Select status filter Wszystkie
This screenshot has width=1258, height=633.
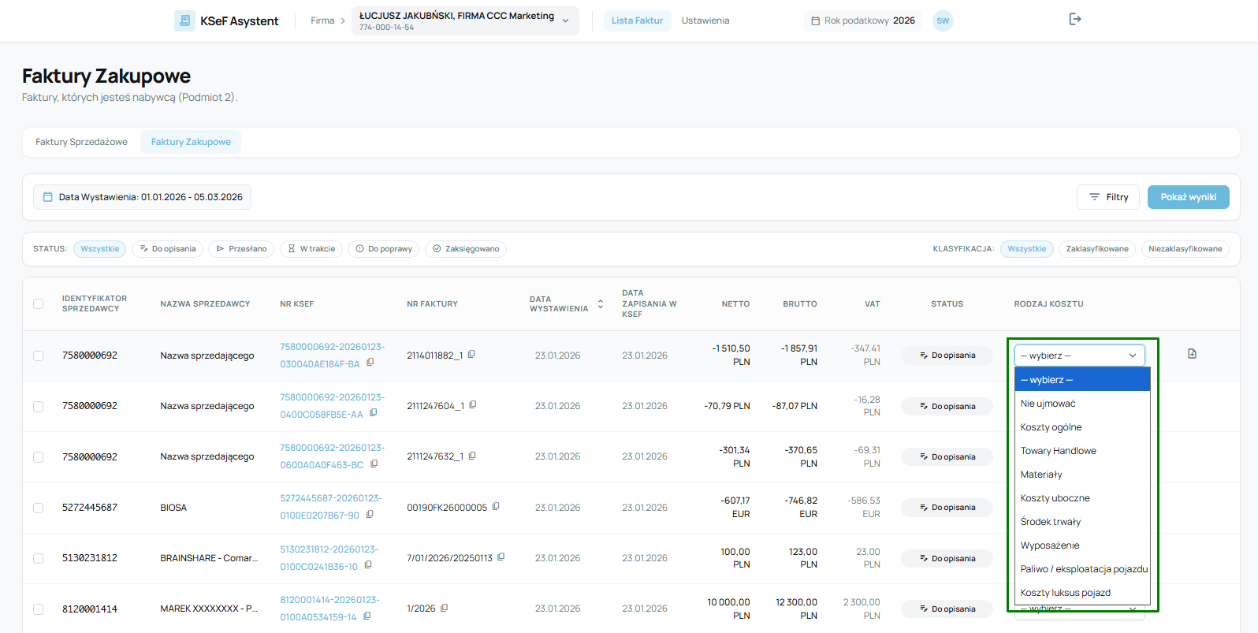coord(99,249)
